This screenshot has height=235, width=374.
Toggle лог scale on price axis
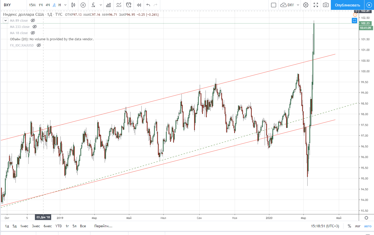point(358,226)
